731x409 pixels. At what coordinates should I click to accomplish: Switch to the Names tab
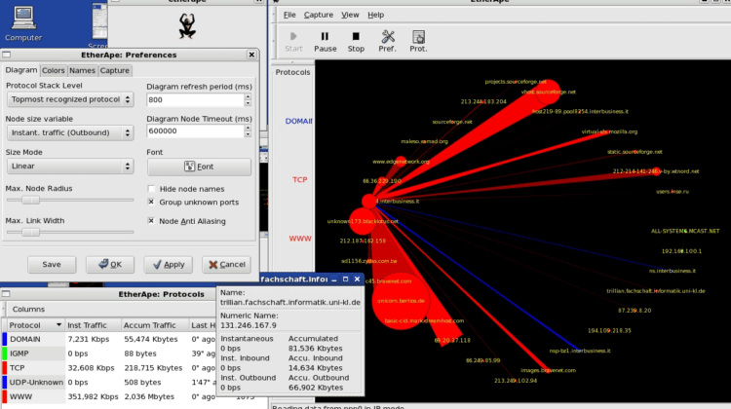[x=82, y=70]
